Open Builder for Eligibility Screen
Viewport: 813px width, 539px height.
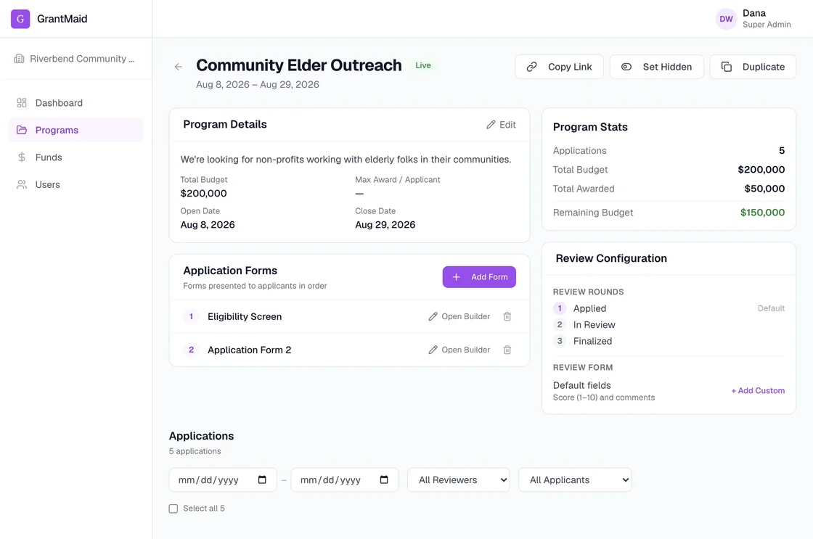click(459, 316)
